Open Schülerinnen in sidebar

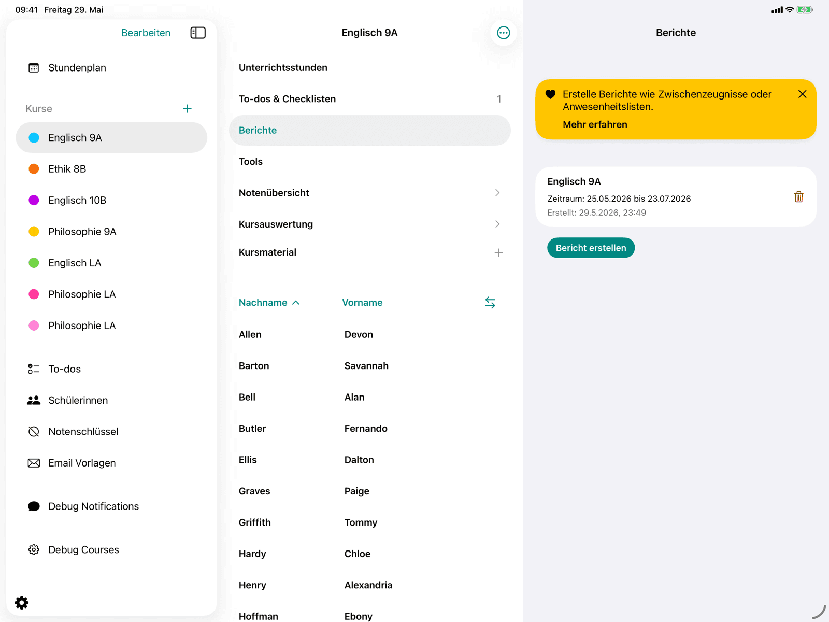111,401
